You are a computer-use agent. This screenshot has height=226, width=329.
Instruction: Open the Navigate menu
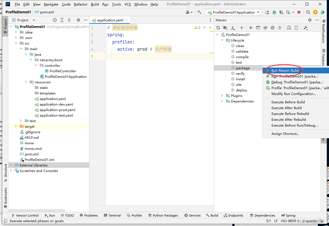click(51, 4)
